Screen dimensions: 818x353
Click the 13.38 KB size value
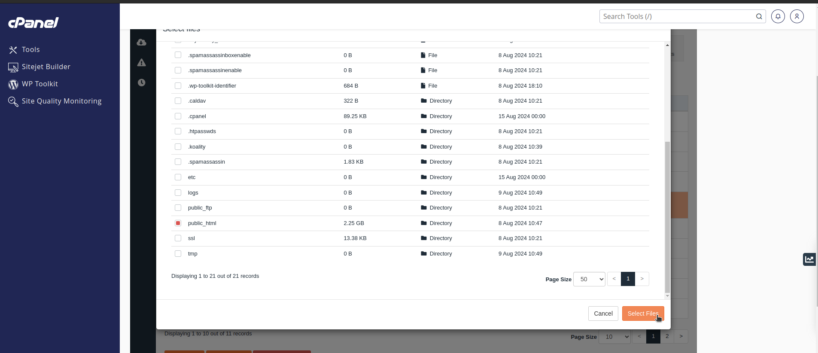(355, 238)
